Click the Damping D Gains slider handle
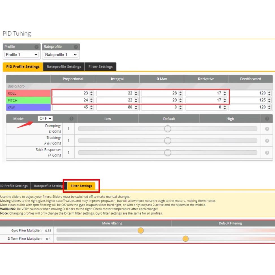Screen dimensions: 275x275 [168, 129]
